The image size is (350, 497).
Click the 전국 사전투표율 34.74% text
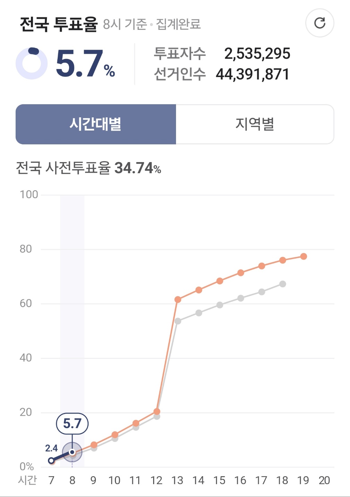point(89,168)
